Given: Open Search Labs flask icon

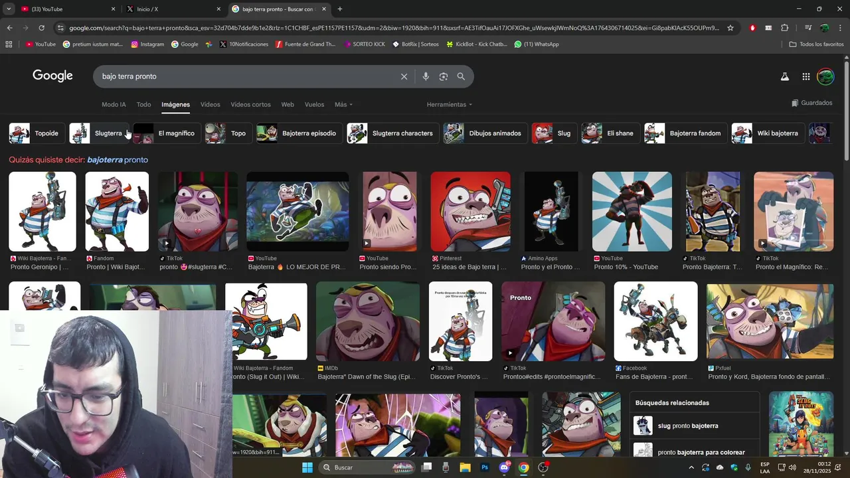Looking at the screenshot, I should 785,76.
